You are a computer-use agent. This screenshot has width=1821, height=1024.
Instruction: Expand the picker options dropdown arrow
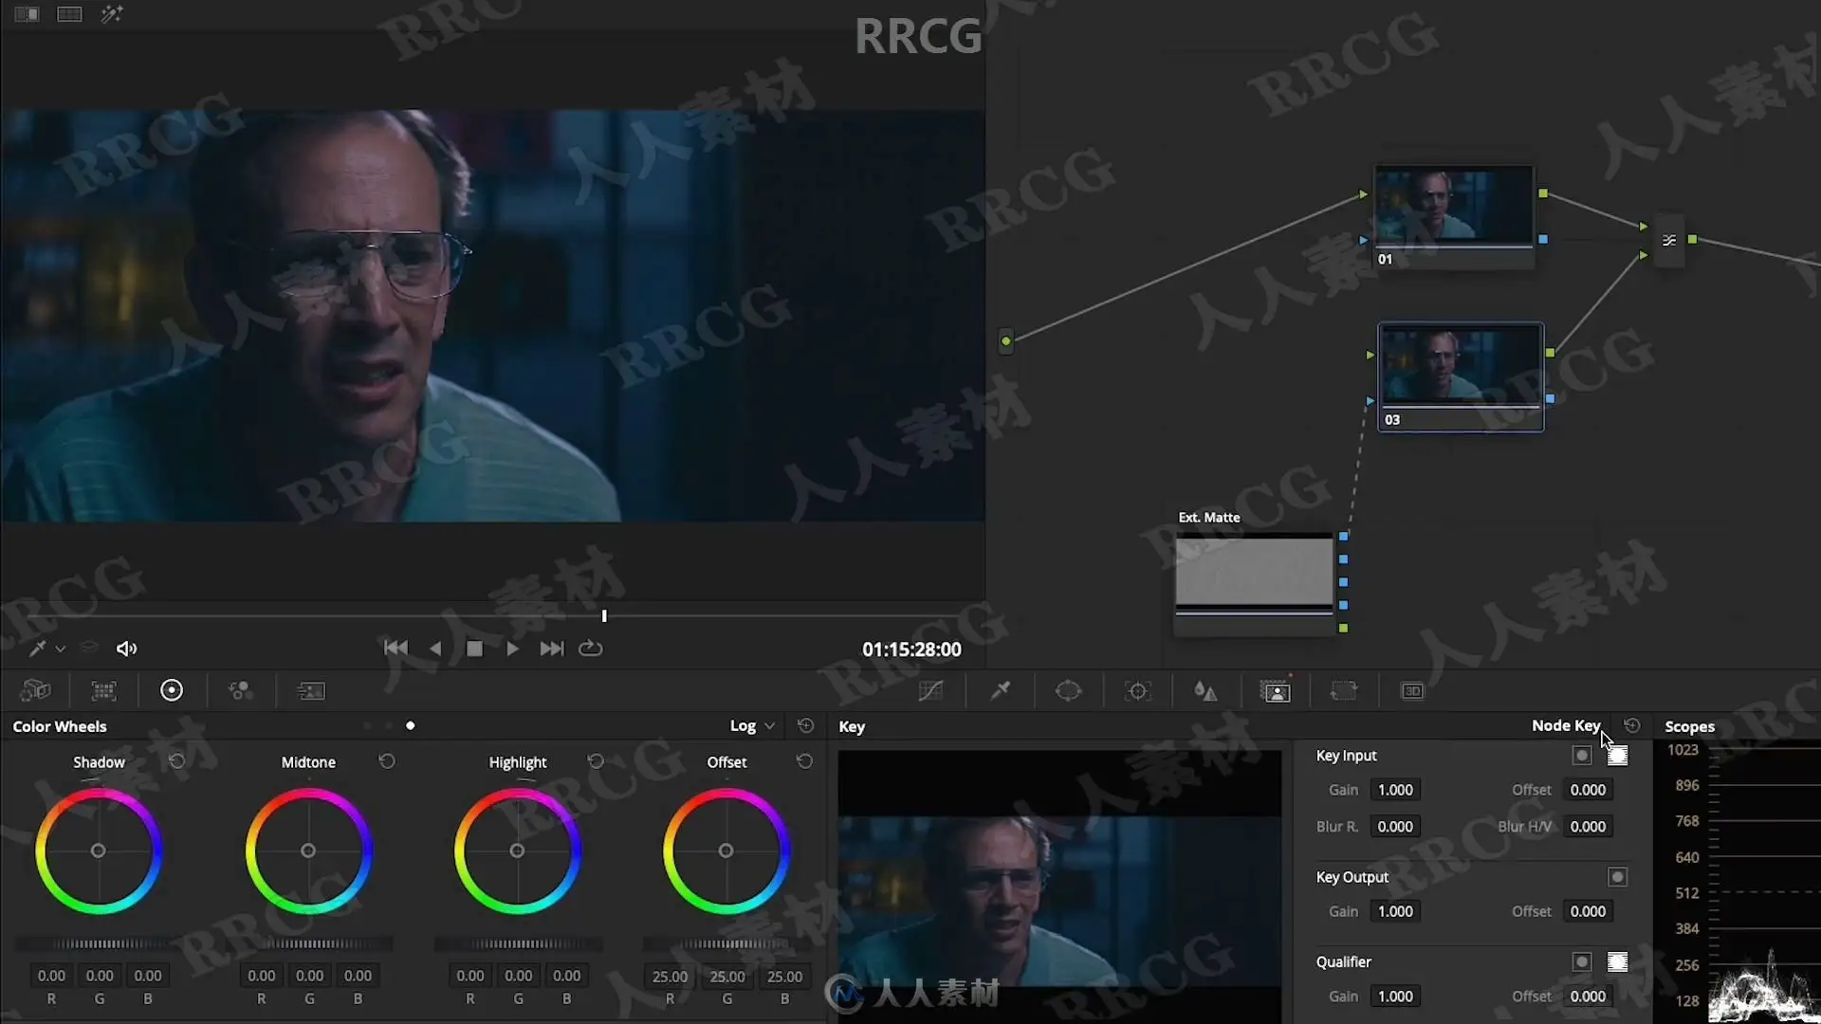[61, 649]
